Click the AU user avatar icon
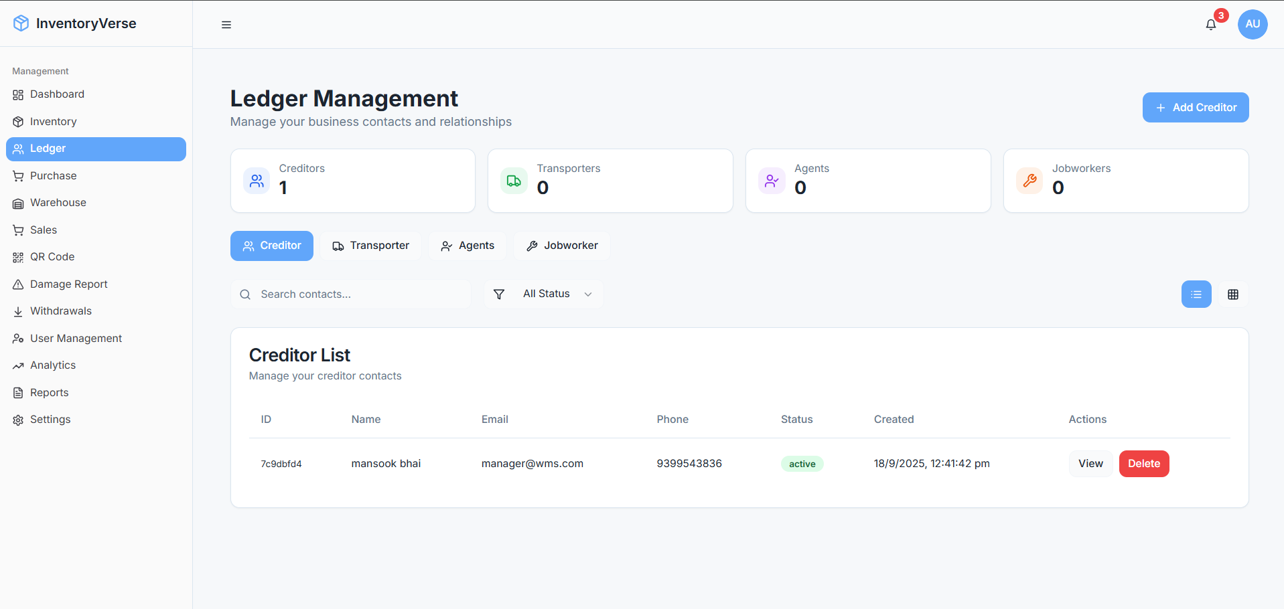 tap(1252, 24)
